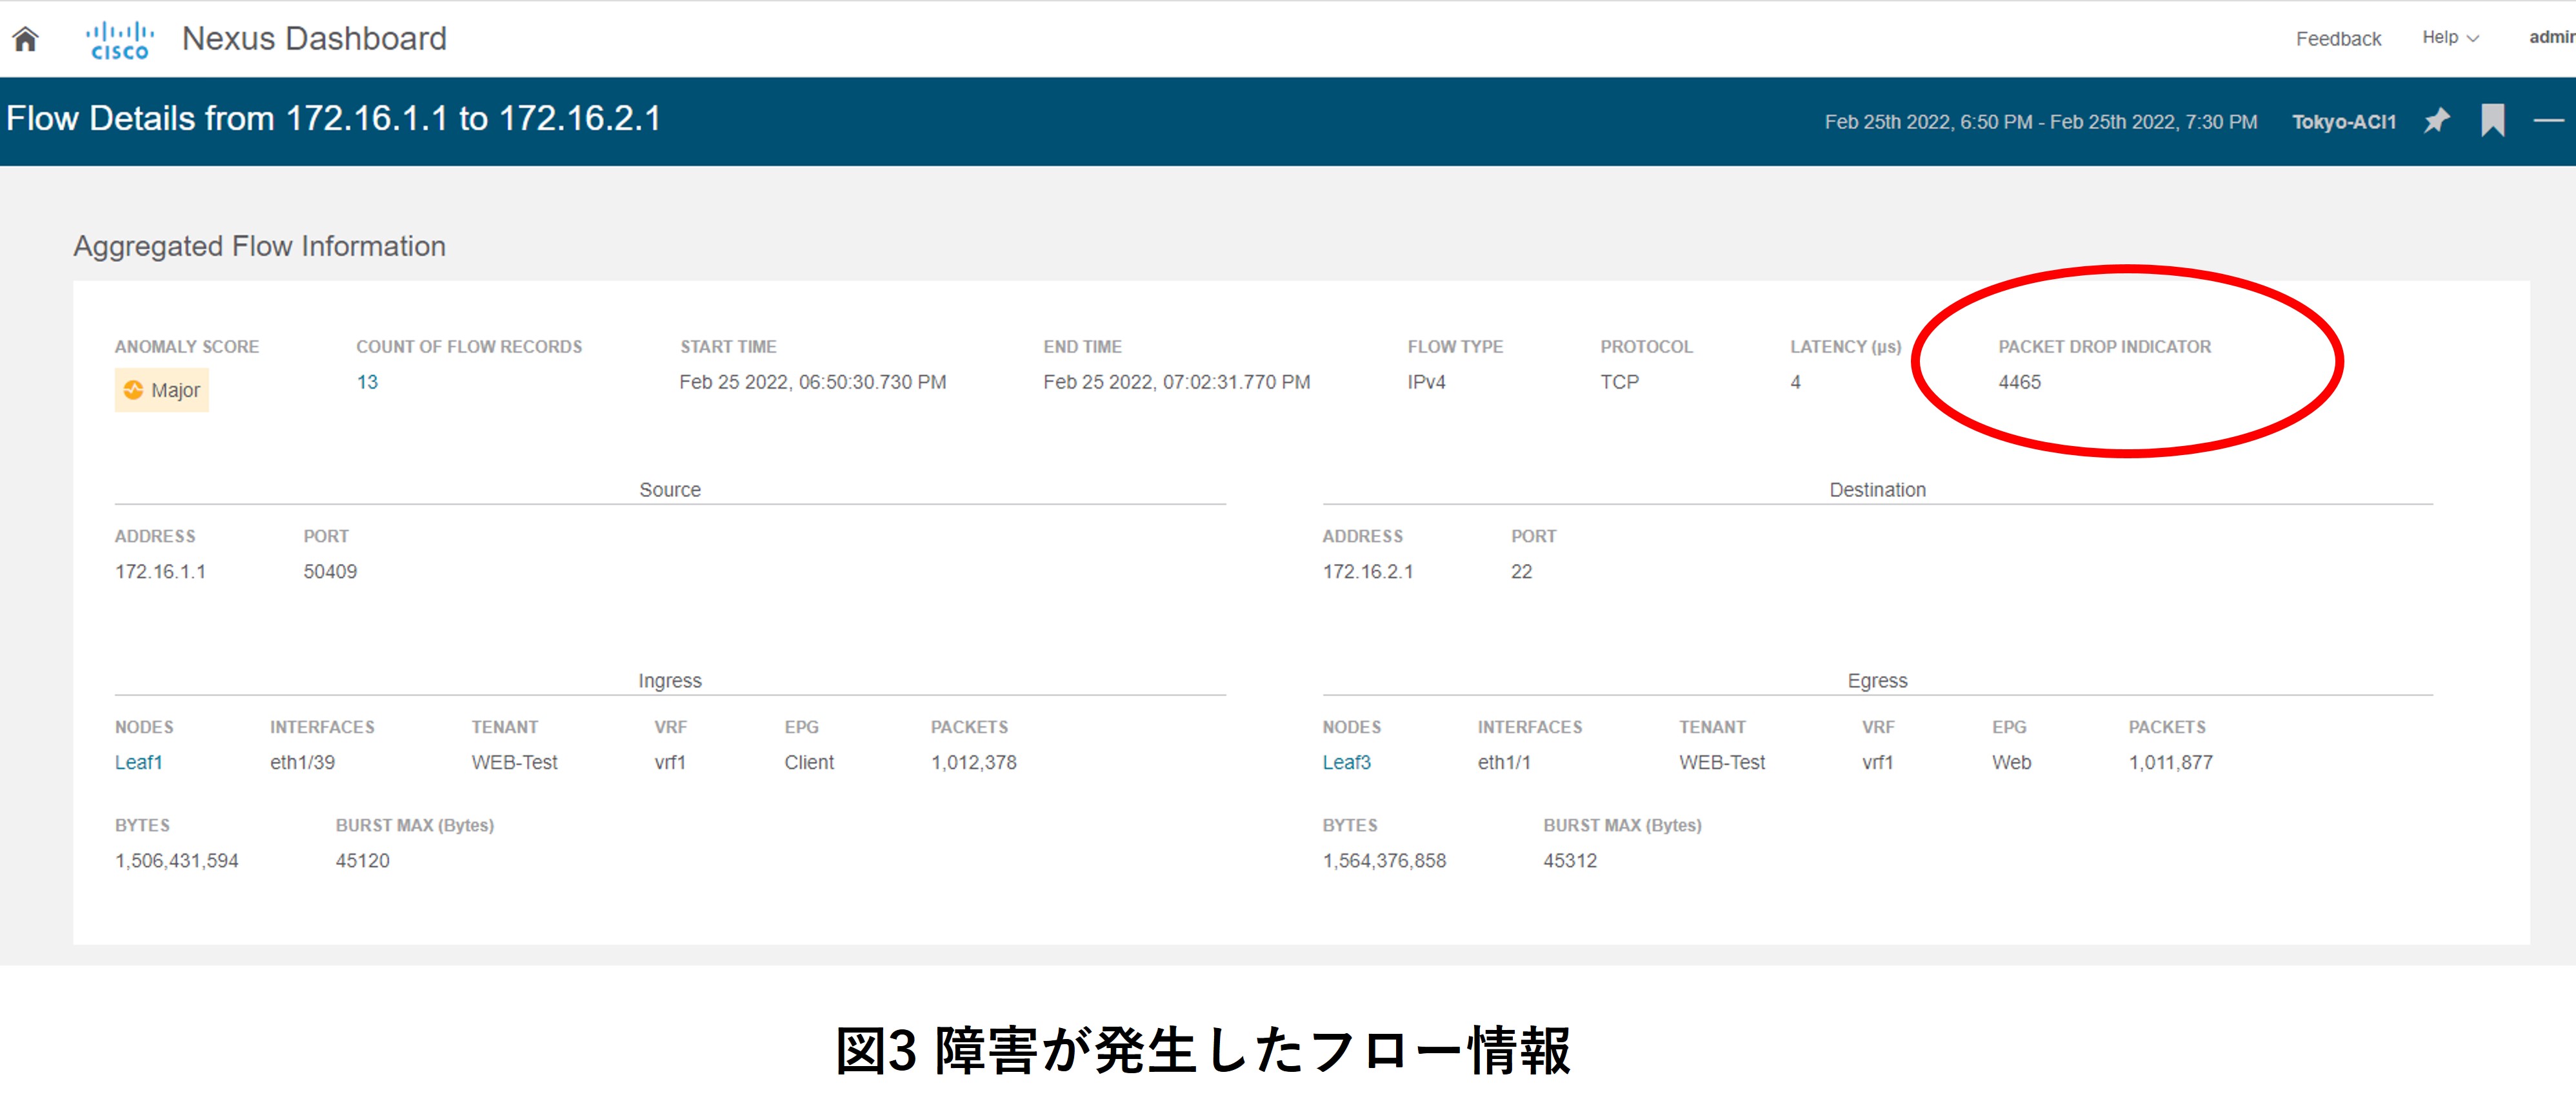Open the Feedback link
The width and height of the screenshot is (2576, 1117).
coord(2338,39)
